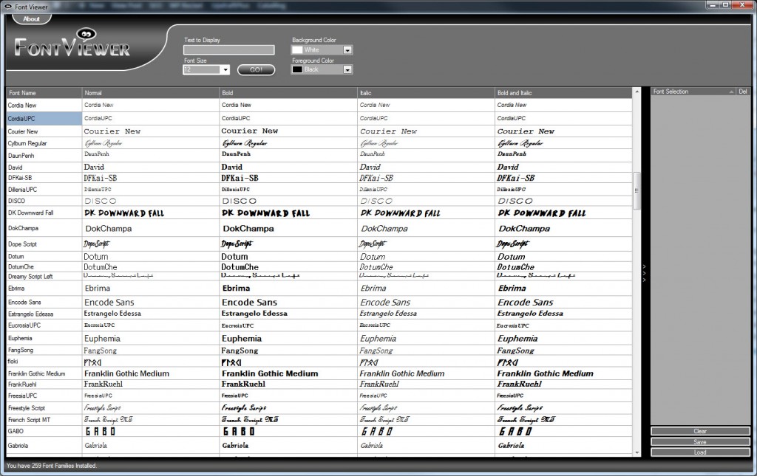Click the white Background Color swatch
Image resolution: width=757 pixels, height=476 pixels.
(296, 49)
